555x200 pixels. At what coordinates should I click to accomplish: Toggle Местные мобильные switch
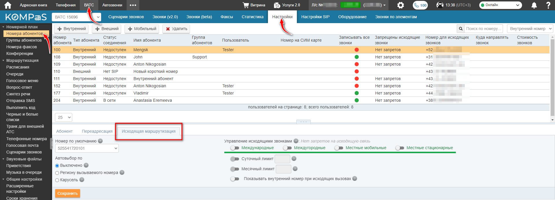point(339,148)
